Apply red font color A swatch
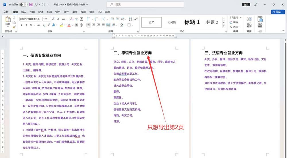The image size is (287, 158). (69, 25)
